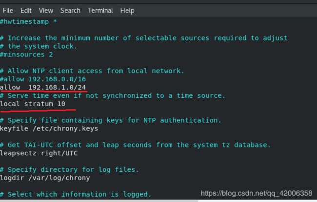The height and width of the screenshot is (202, 317).
Task: Click the 'Allow NTP client access' comment
Action: (x=92, y=71)
